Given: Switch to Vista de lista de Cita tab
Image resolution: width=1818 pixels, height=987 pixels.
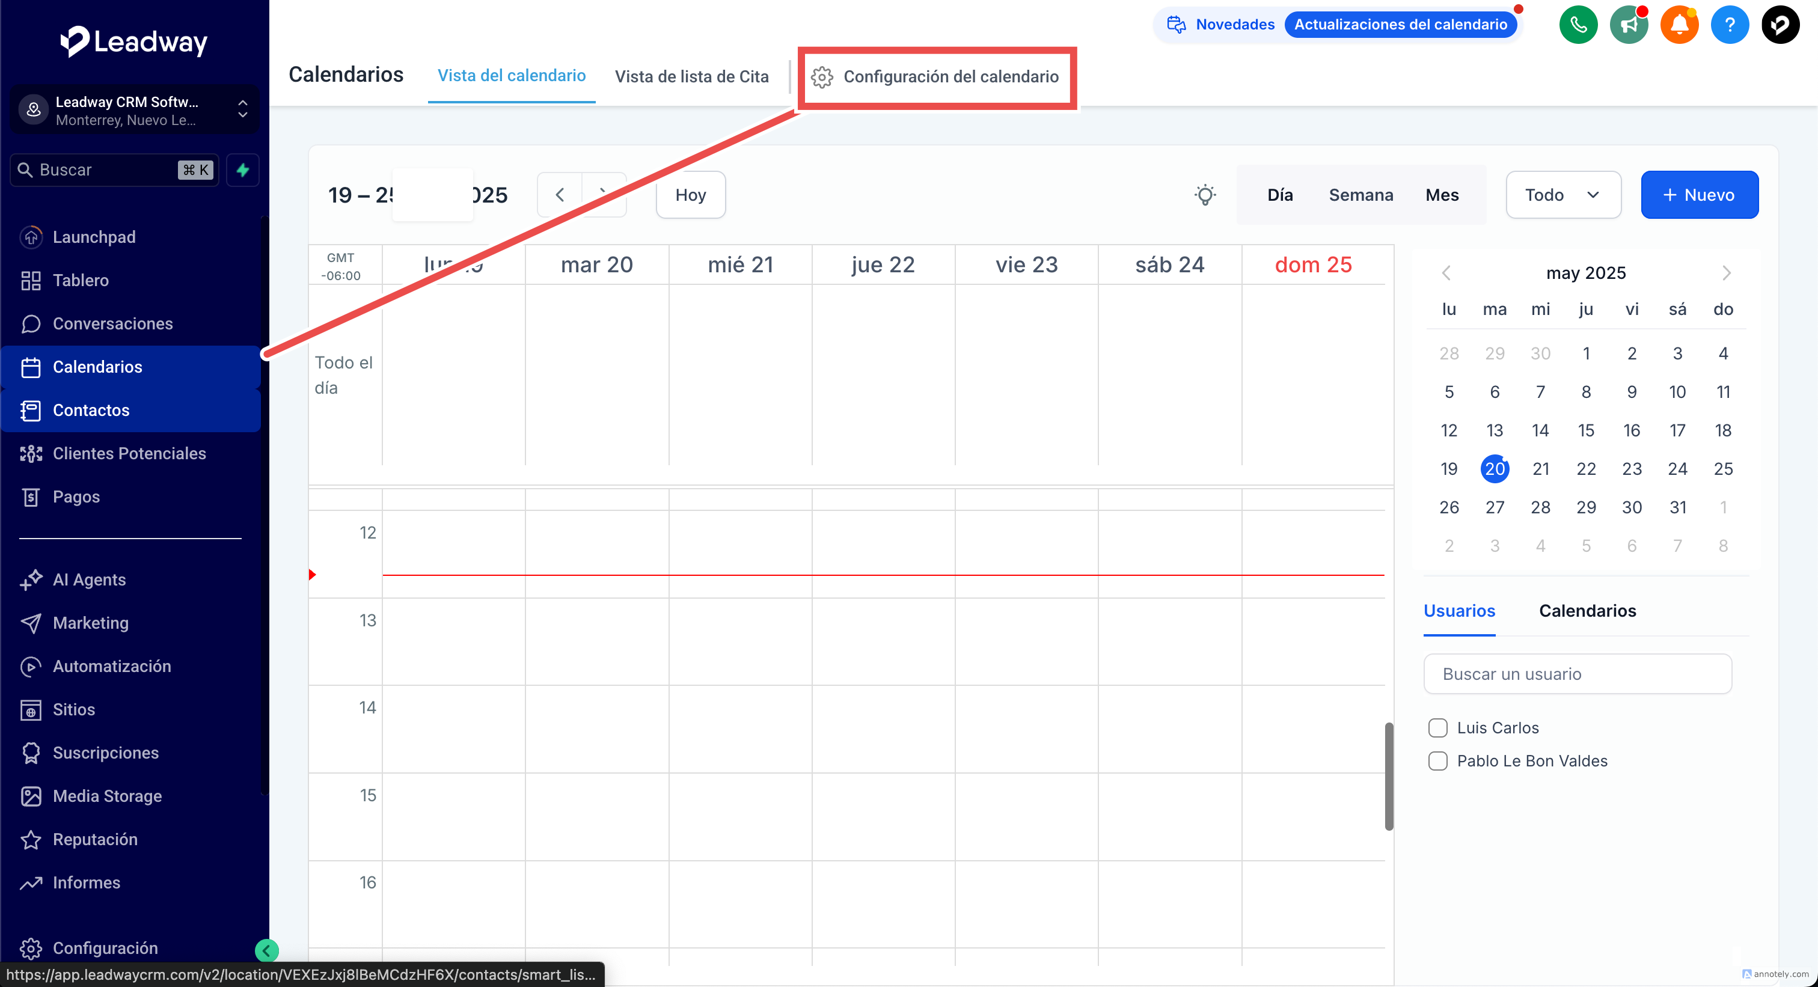Looking at the screenshot, I should click(691, 76).
